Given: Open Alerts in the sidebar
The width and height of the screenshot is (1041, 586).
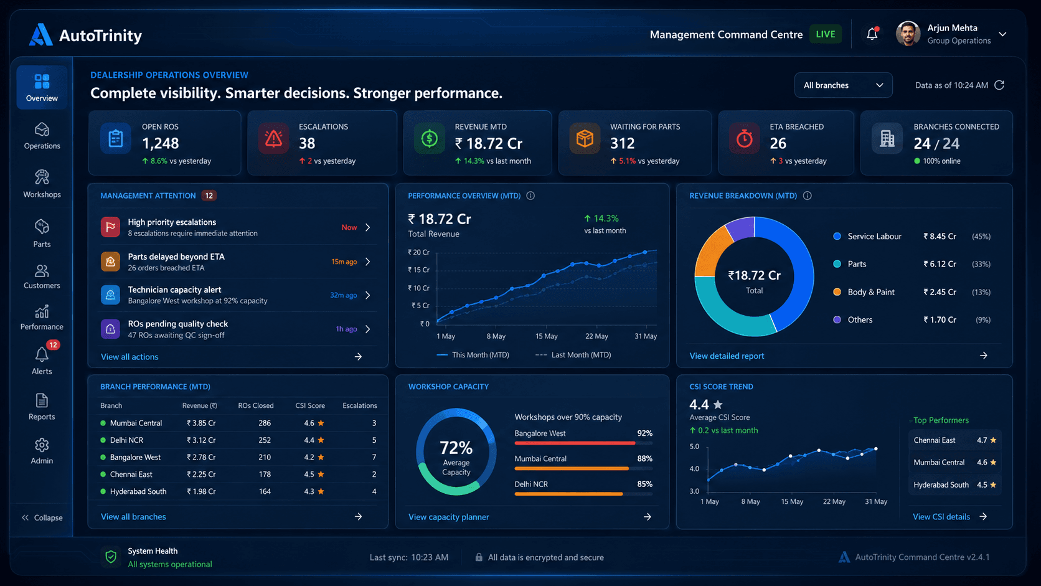Looking at the screenshot, I should pyautogui.click(x=42, y=360).
